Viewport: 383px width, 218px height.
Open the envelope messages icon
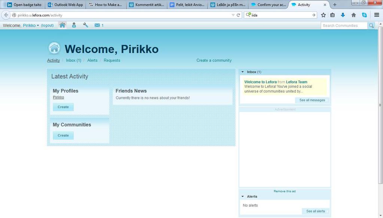coord(97,25)
